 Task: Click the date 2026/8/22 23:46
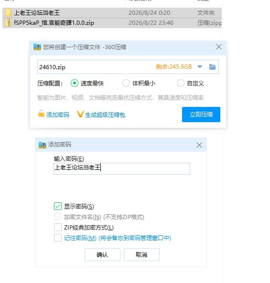(x=151, y=23)
